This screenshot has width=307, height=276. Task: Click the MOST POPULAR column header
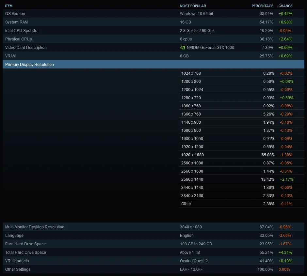[193, 6]
